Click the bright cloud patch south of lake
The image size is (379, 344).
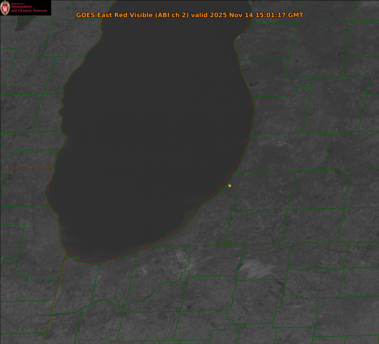click(255, 267)
